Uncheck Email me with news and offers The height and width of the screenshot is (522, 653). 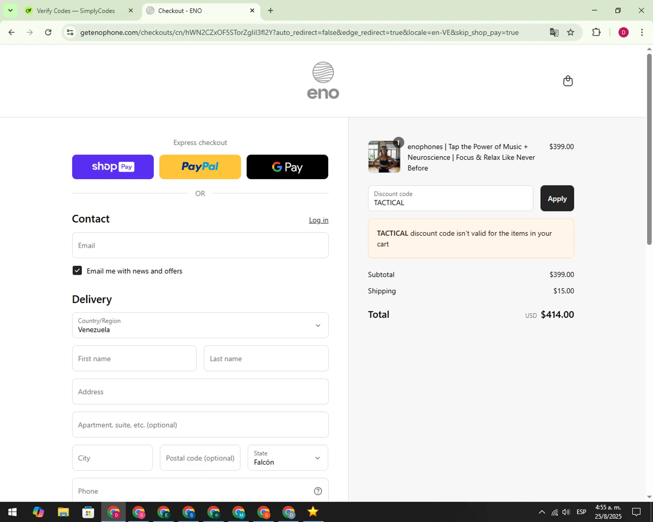tap(77, 271)
